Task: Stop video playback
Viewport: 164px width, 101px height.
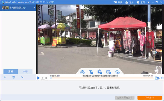Action: [x=46, y=78]
